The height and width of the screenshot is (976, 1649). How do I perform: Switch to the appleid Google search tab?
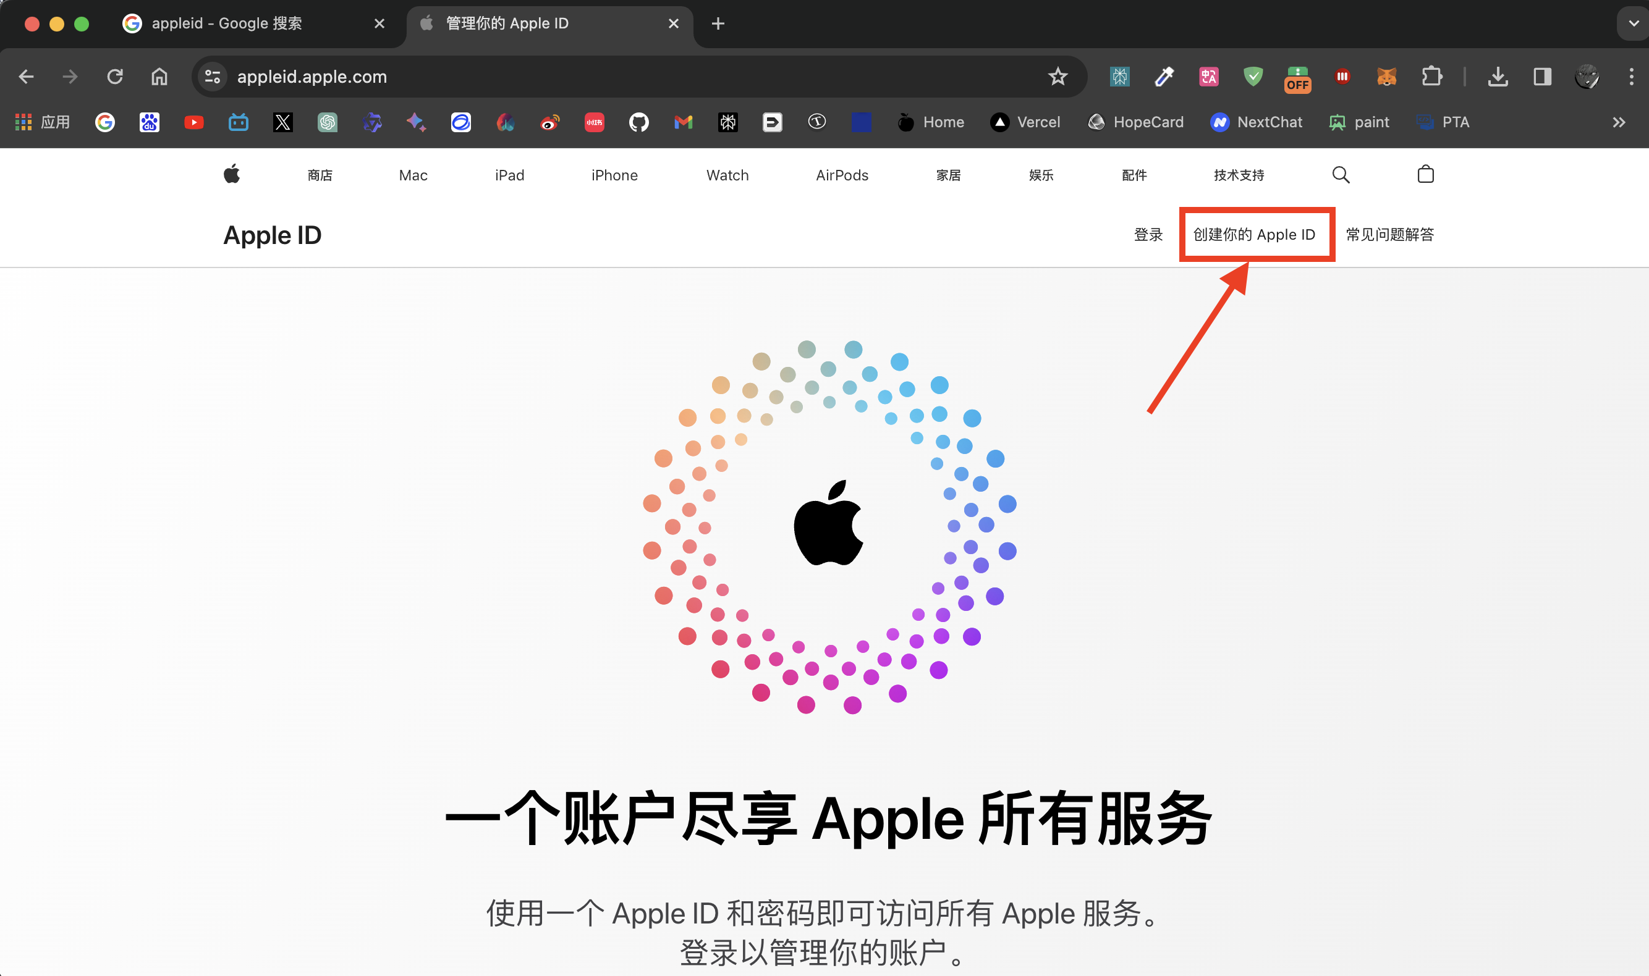[x=227, y=23]
